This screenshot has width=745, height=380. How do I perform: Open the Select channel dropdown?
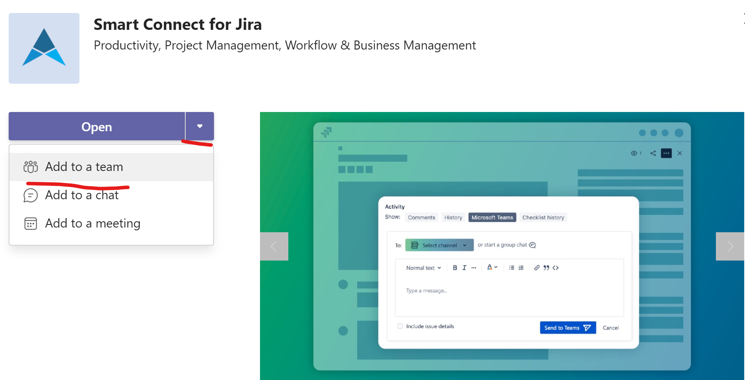point(439,245)
